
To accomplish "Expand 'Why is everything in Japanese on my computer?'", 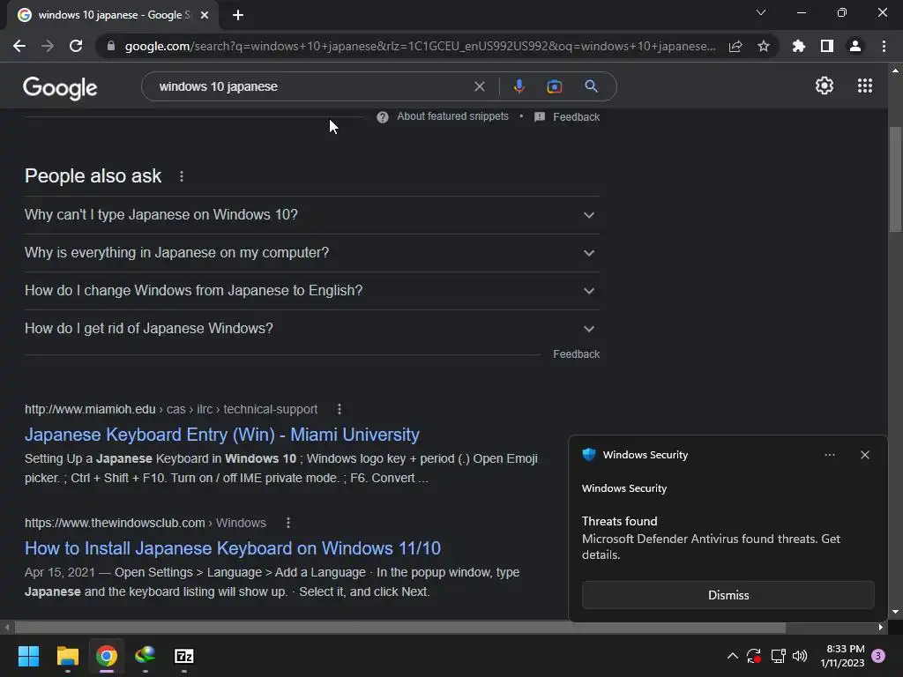I will [311, 253].
